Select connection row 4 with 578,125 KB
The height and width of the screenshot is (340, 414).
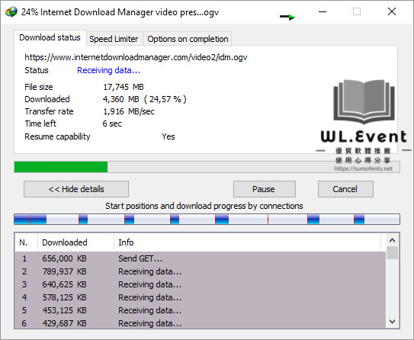[201, 297]
